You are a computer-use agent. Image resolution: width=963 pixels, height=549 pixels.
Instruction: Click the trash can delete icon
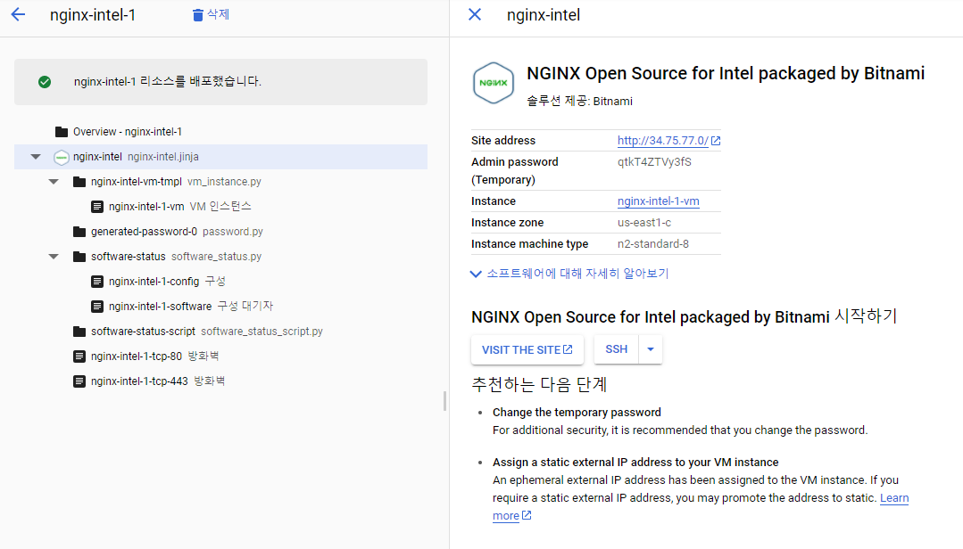(x=198, y=15)
